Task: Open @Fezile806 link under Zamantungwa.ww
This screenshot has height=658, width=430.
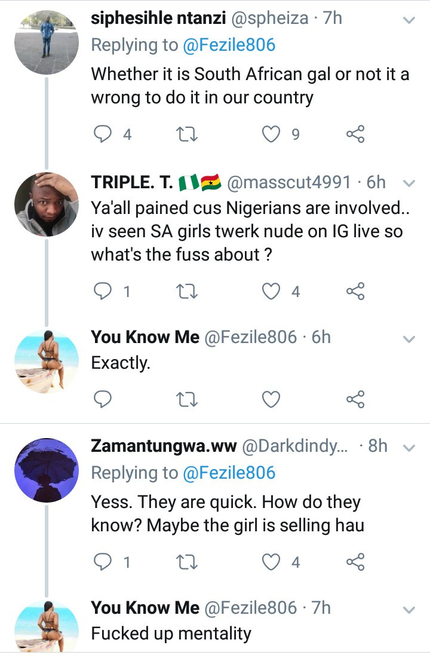Action: click(229, 473)
